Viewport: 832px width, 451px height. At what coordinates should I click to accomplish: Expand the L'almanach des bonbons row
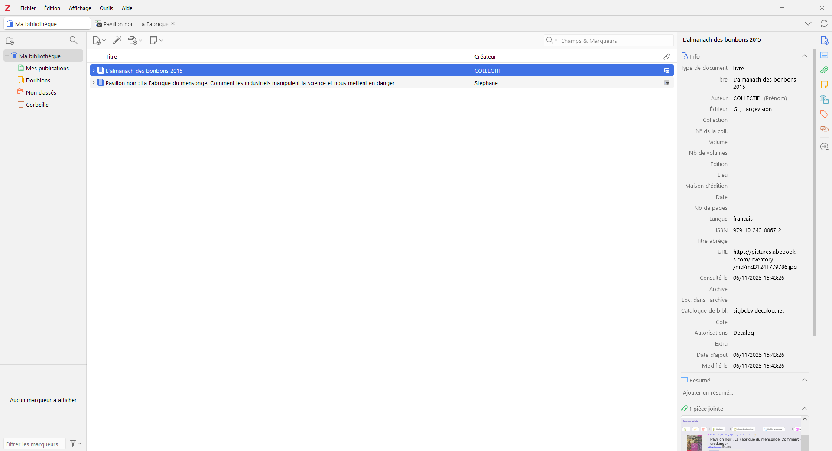pos(94,70)
